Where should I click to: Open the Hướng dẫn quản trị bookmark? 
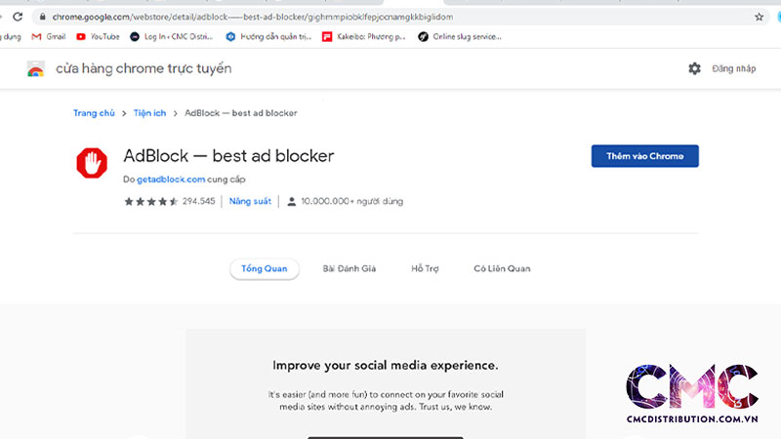268,36
